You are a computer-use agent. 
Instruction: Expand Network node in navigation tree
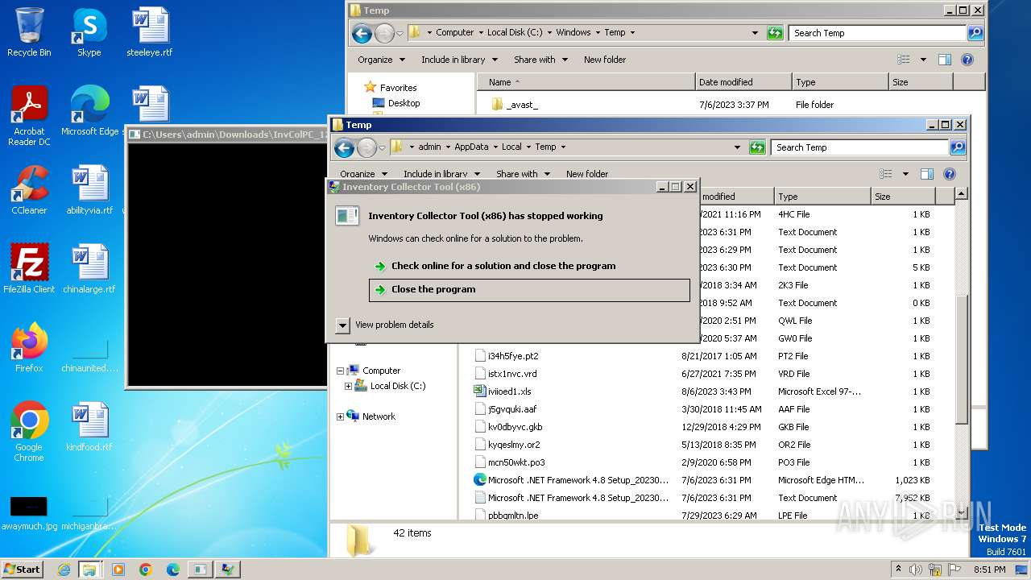[340, 416]
